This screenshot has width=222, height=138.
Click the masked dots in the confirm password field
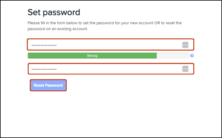click(x=44, y=69)
